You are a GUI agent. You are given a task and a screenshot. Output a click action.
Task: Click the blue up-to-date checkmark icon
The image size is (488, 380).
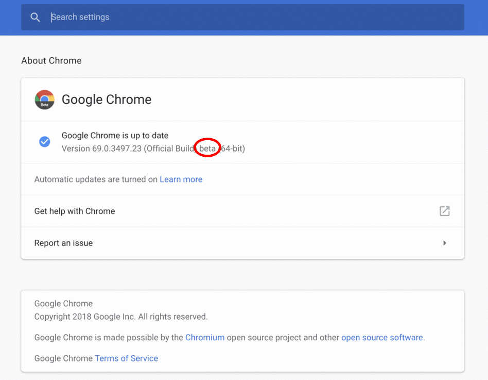[x=44, y=141]
